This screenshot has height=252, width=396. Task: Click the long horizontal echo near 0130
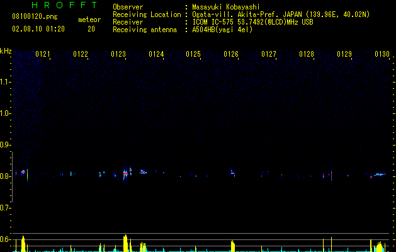[x=380, y=174]
